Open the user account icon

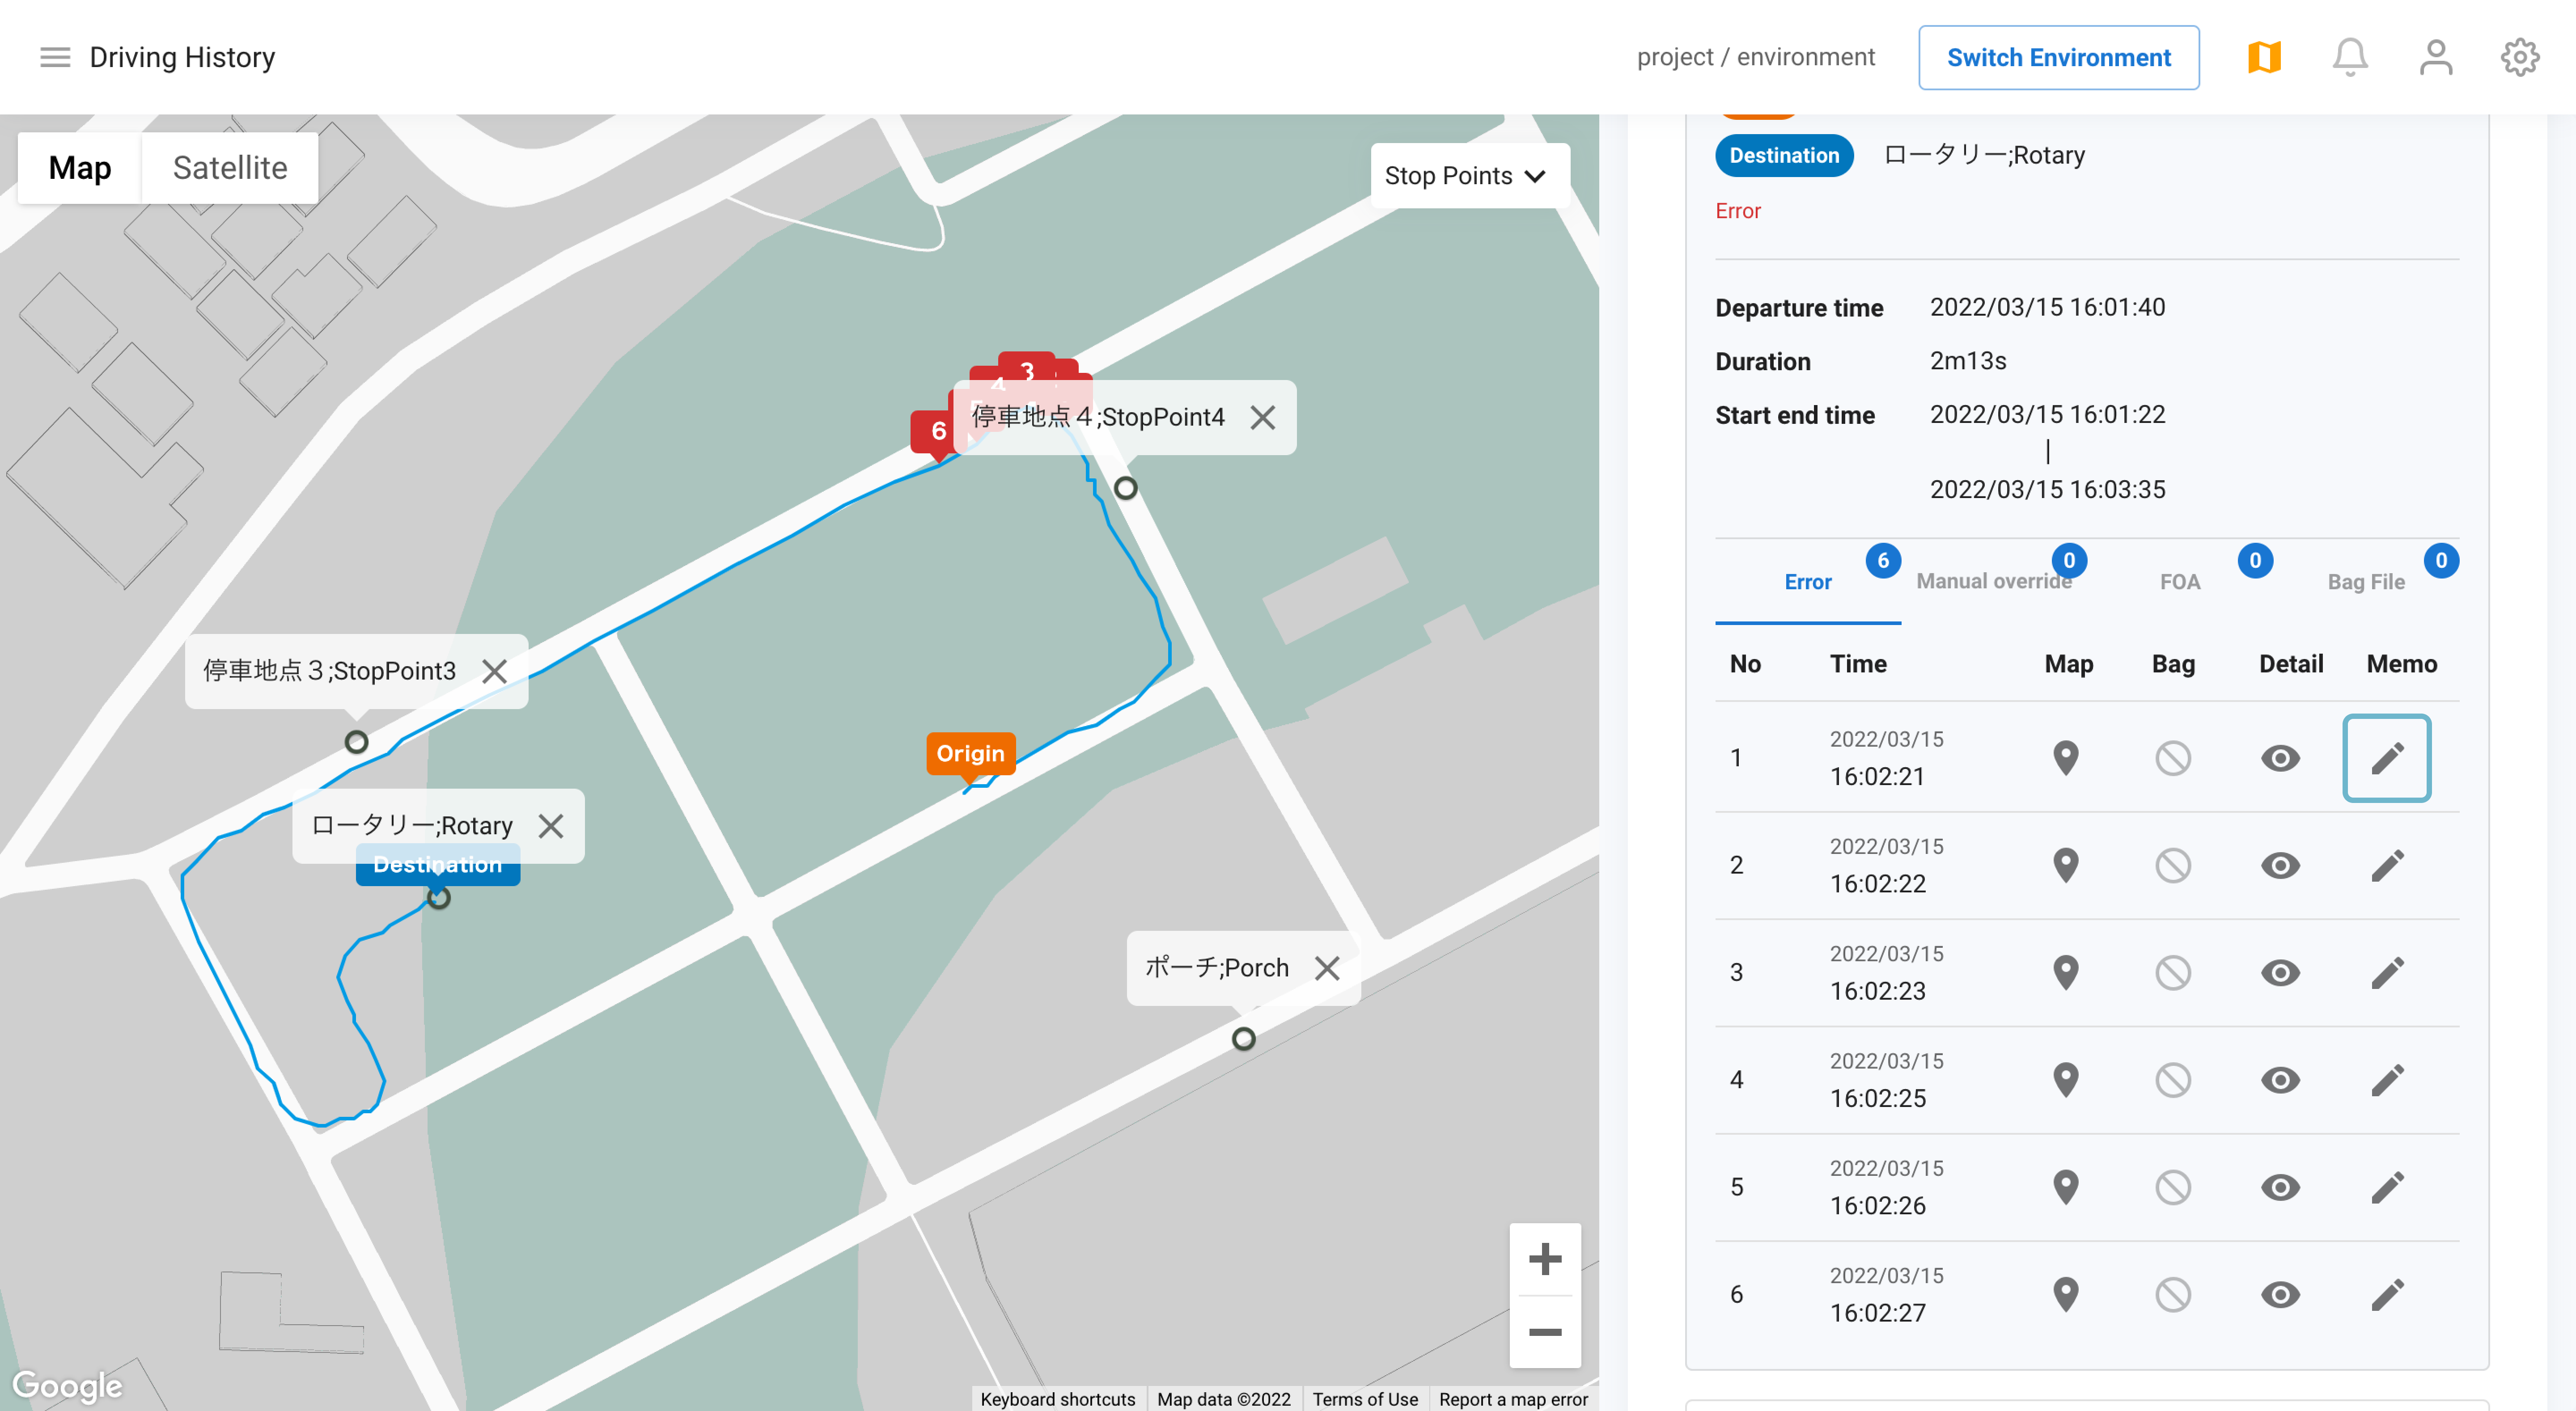pyautogui.click(x=2435, y=57)
